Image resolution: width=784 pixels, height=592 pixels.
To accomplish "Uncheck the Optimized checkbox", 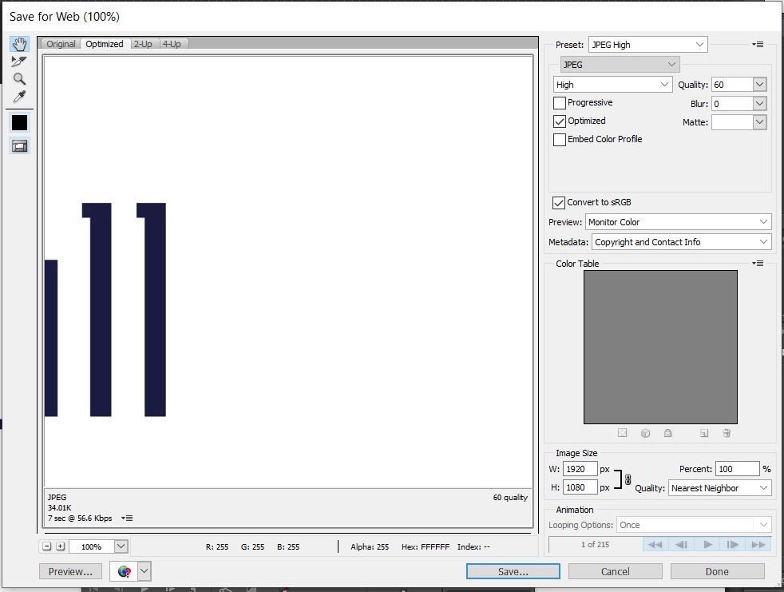I will tap(560, 121).
